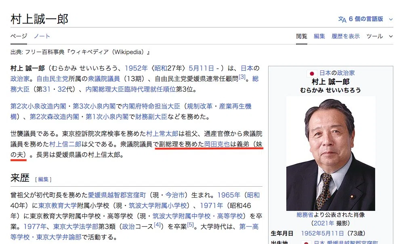Switch to the ページ tab

pos(19,36)
